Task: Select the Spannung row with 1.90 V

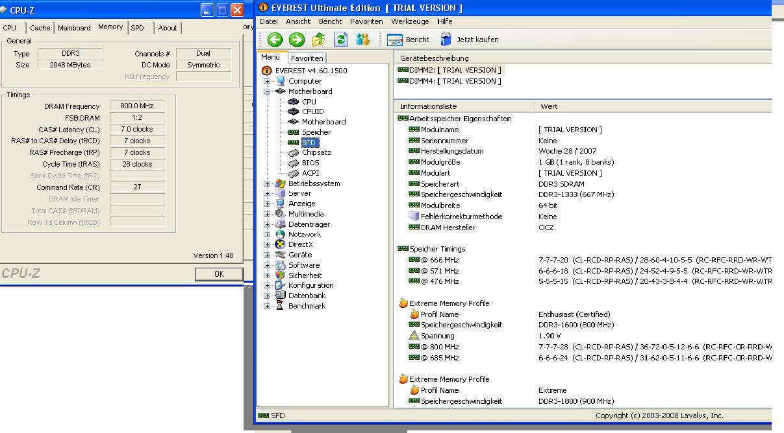Action: [x=583, y=336]
